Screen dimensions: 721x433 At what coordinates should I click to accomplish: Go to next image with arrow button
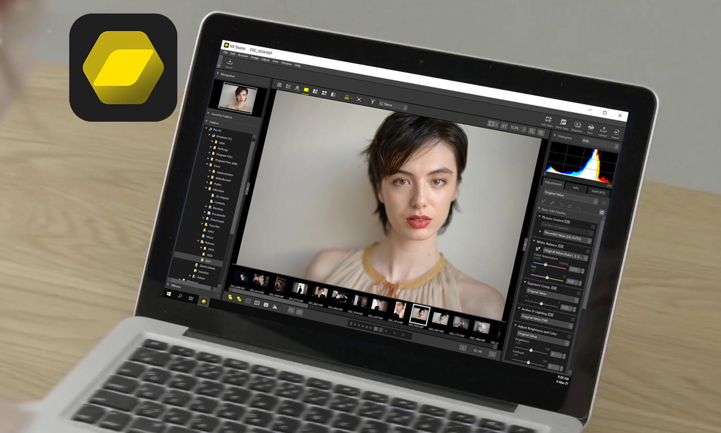[492, 354]
